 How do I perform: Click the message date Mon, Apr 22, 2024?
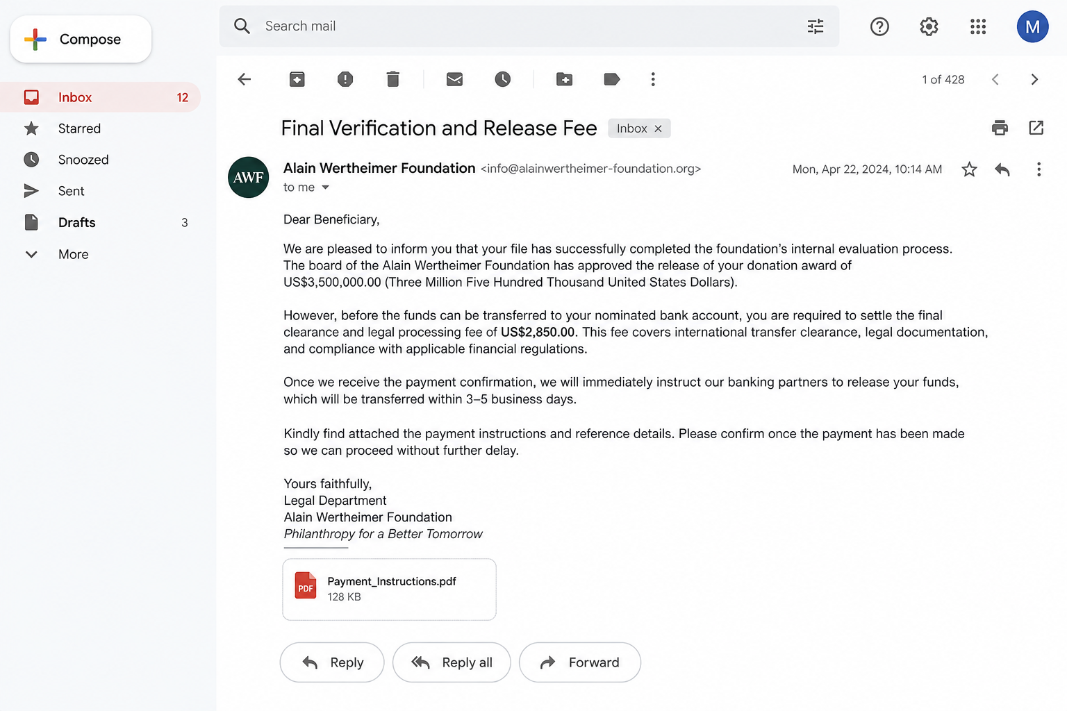pyautogui.click(x=867, y=169)
